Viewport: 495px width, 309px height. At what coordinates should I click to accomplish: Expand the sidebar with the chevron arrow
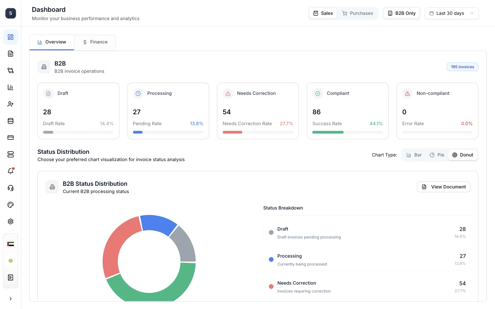point(11,299)
